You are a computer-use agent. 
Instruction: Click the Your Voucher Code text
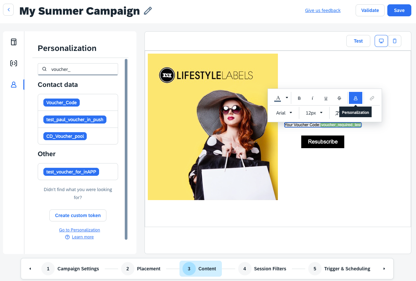[x=302, y=125]
